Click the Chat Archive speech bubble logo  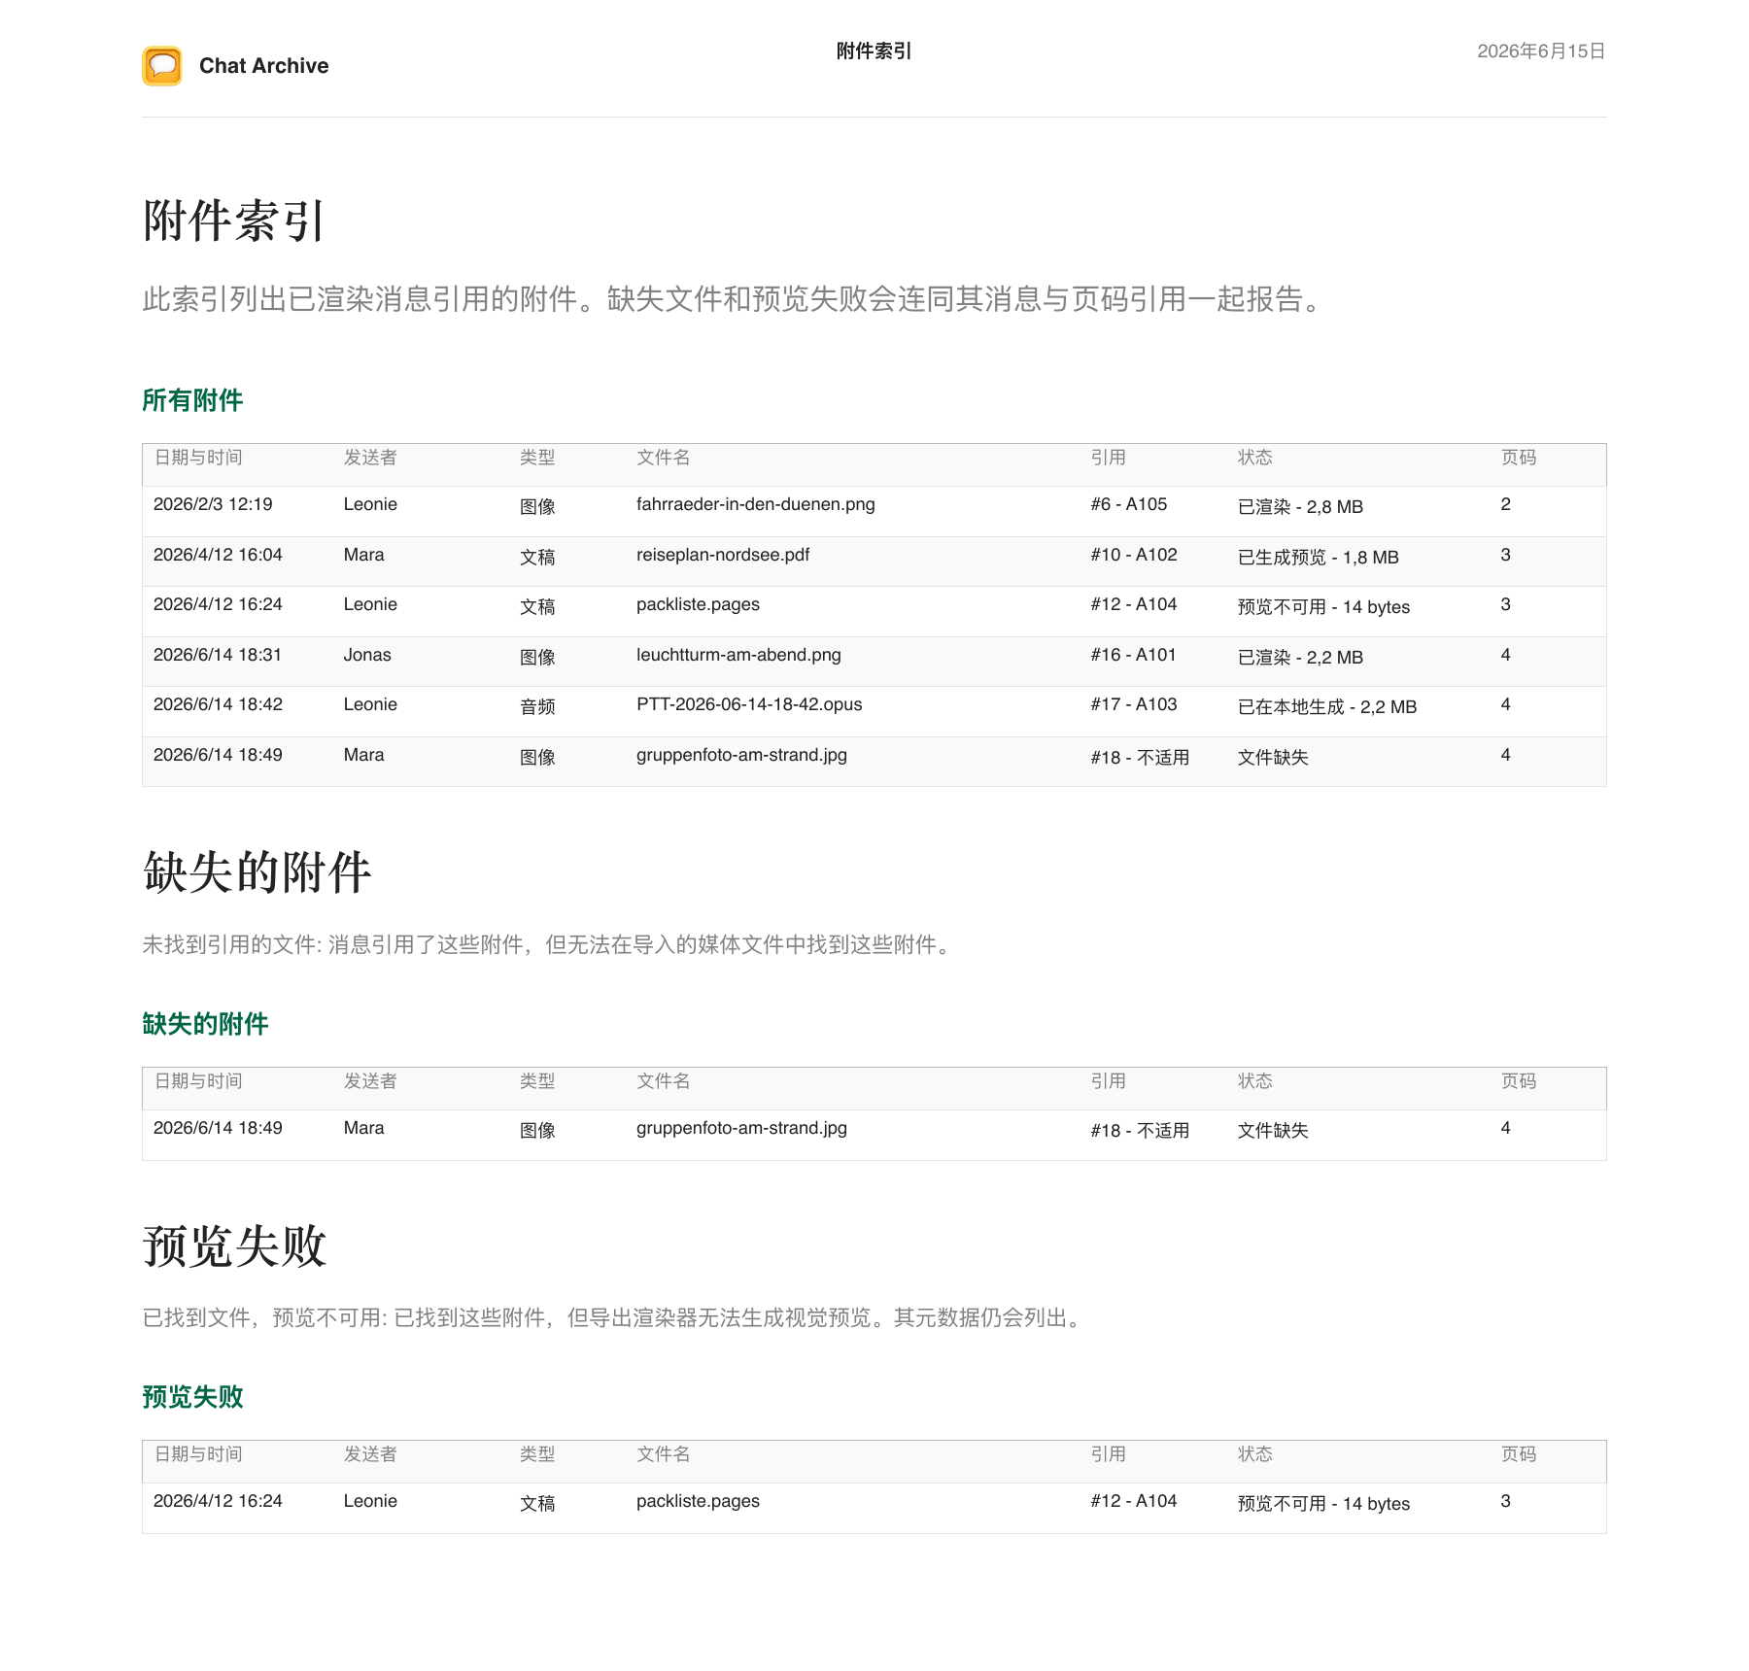tap(162, 66)
